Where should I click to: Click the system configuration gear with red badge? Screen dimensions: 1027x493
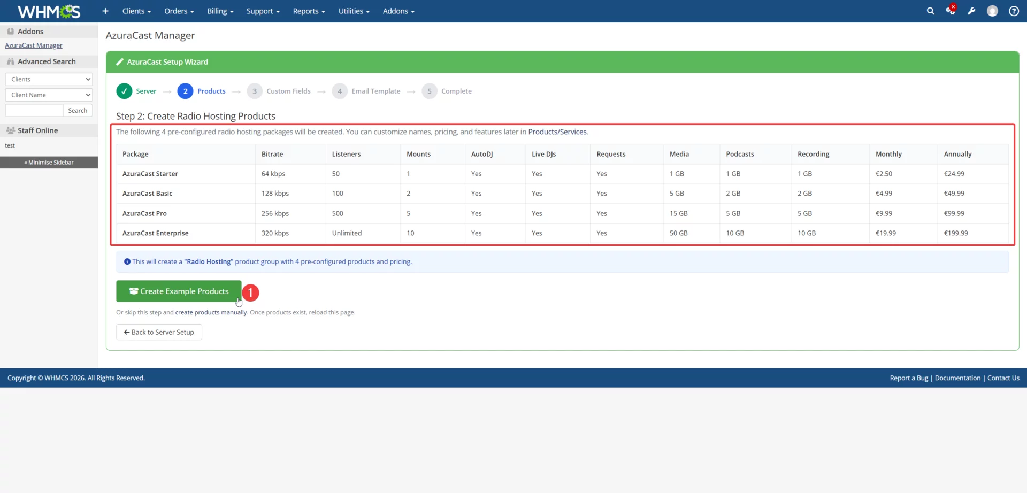tap(952, 11)
